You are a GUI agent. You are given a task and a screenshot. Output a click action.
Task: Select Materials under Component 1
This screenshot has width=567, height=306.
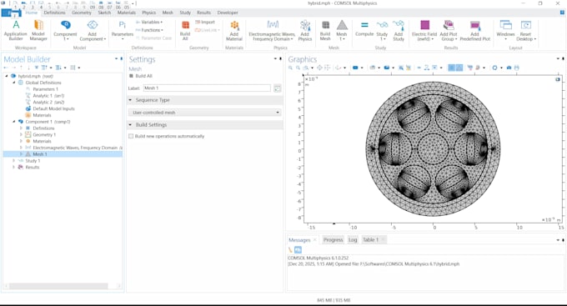click(42, 141)
